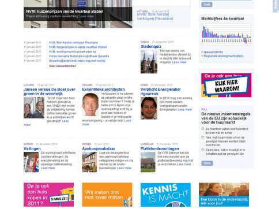Open 'Verplicht Energielabel rigoureus' opinion title
This screenshot has width=279, height=209.
click(x=160, y=91)
